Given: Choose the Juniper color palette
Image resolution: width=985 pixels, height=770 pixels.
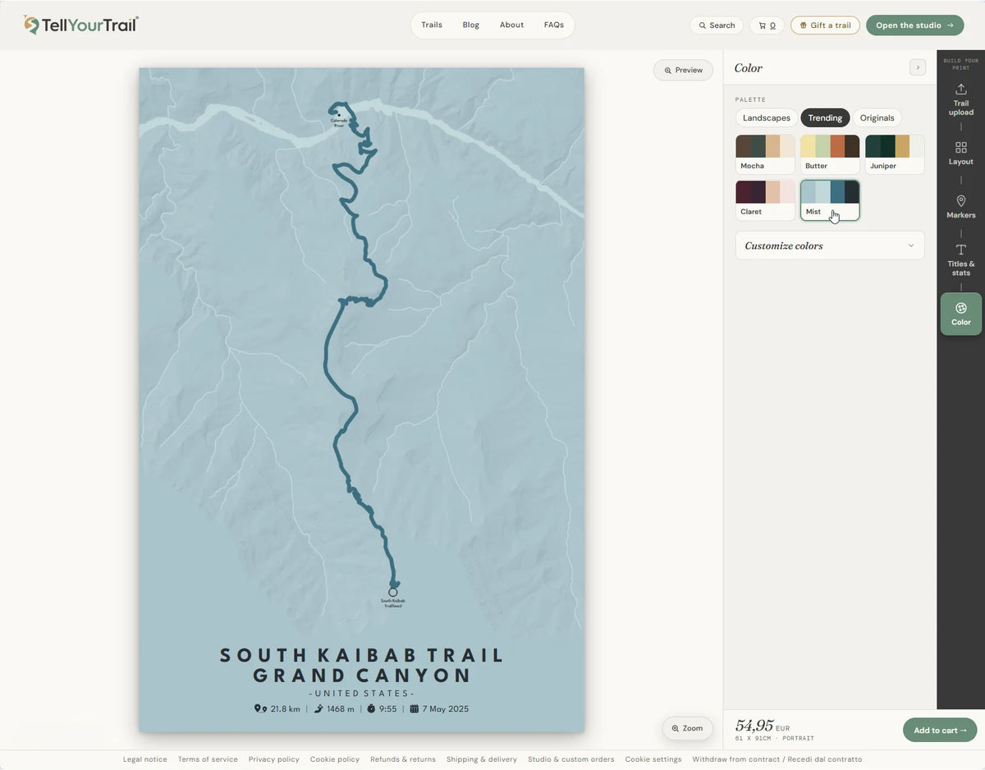Looking at the screenshot, I should point(895,154).
